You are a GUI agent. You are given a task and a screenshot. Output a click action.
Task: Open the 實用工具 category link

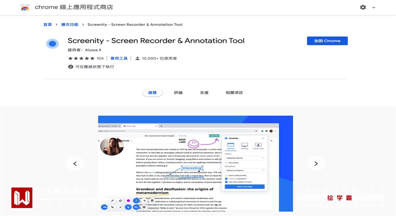pyautogui.click(x=119, y=58)
